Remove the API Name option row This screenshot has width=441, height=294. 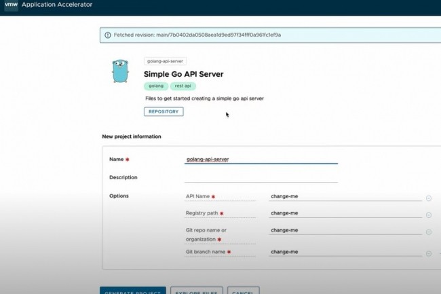(429, 198)
